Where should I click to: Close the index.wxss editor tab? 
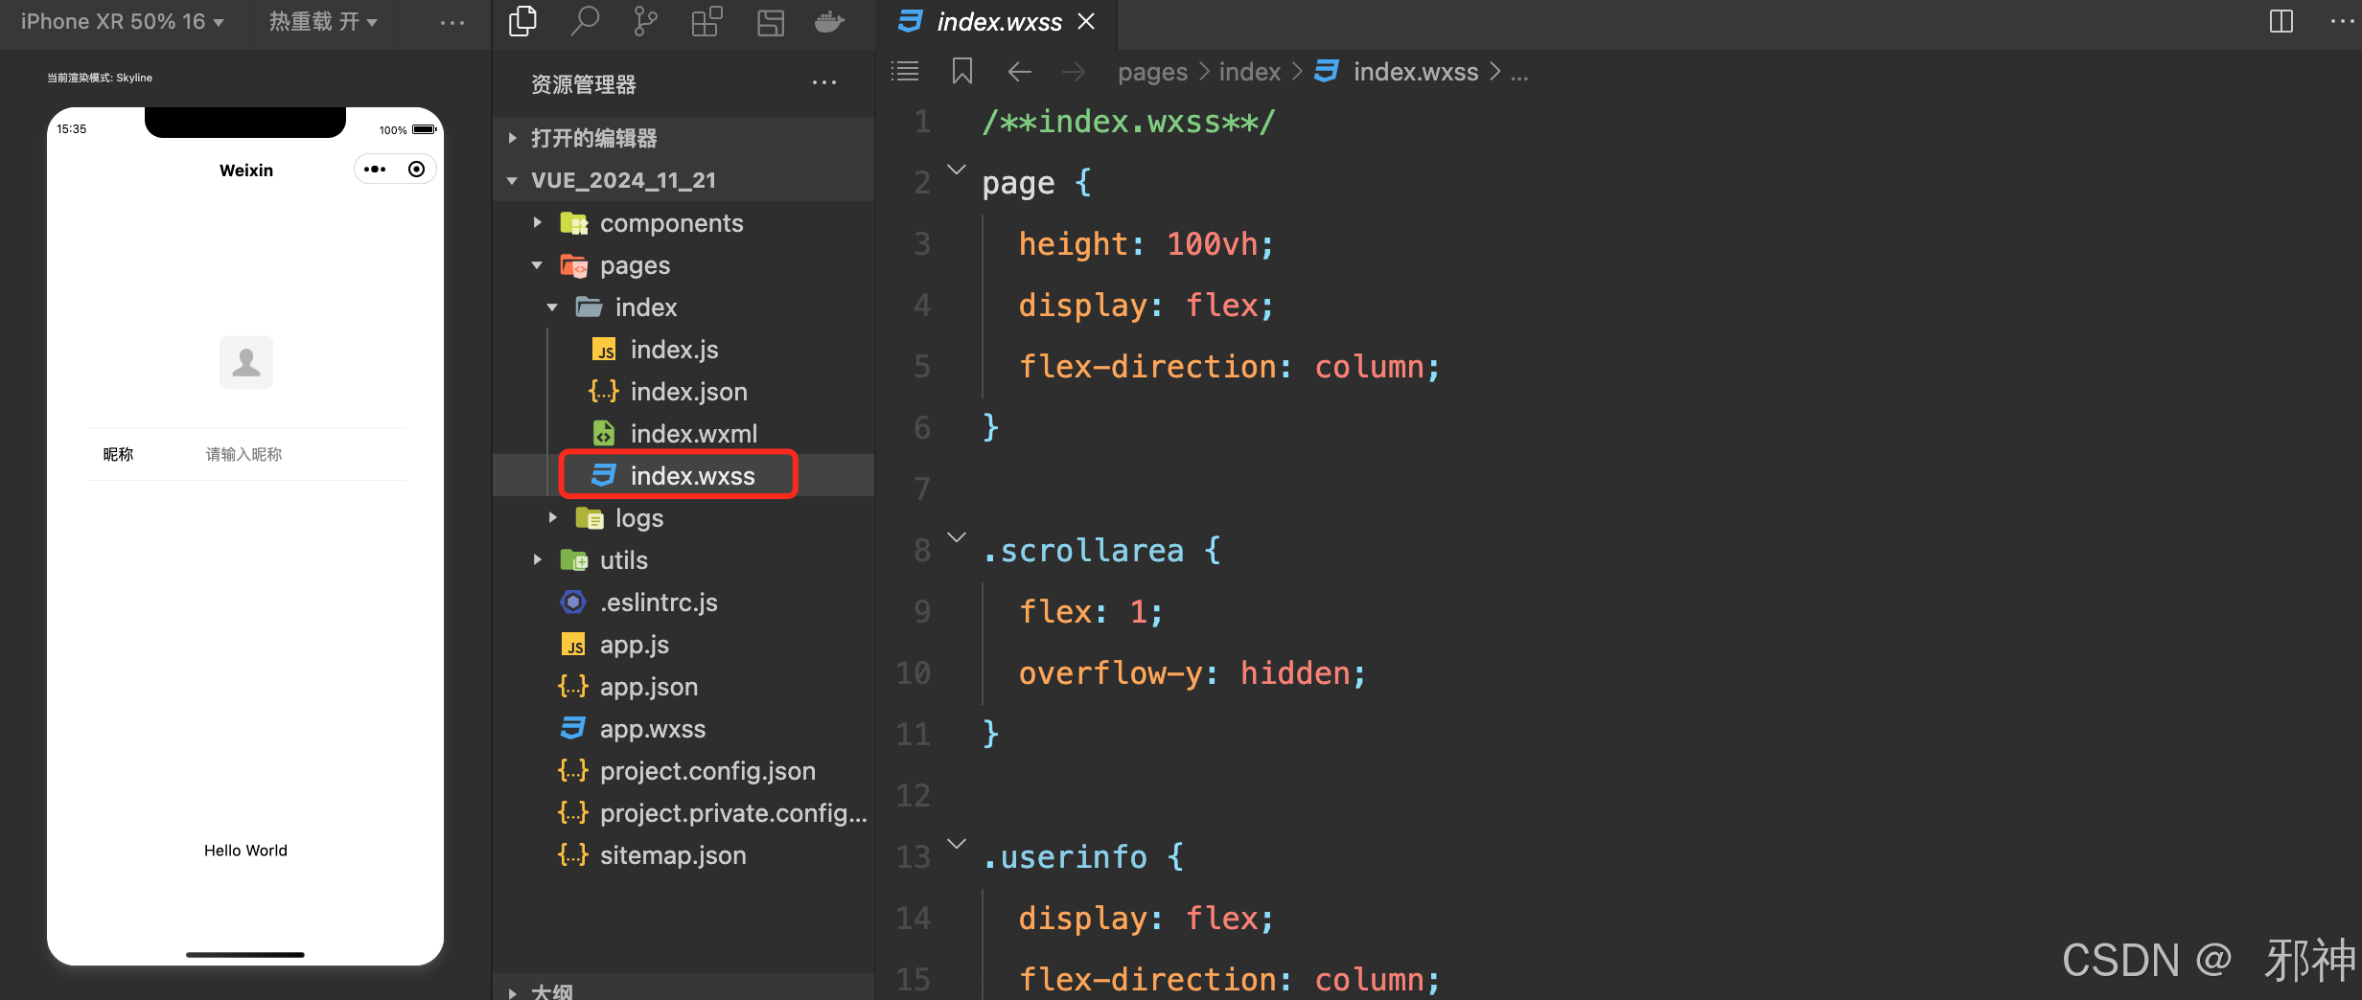coord(1086,21)
